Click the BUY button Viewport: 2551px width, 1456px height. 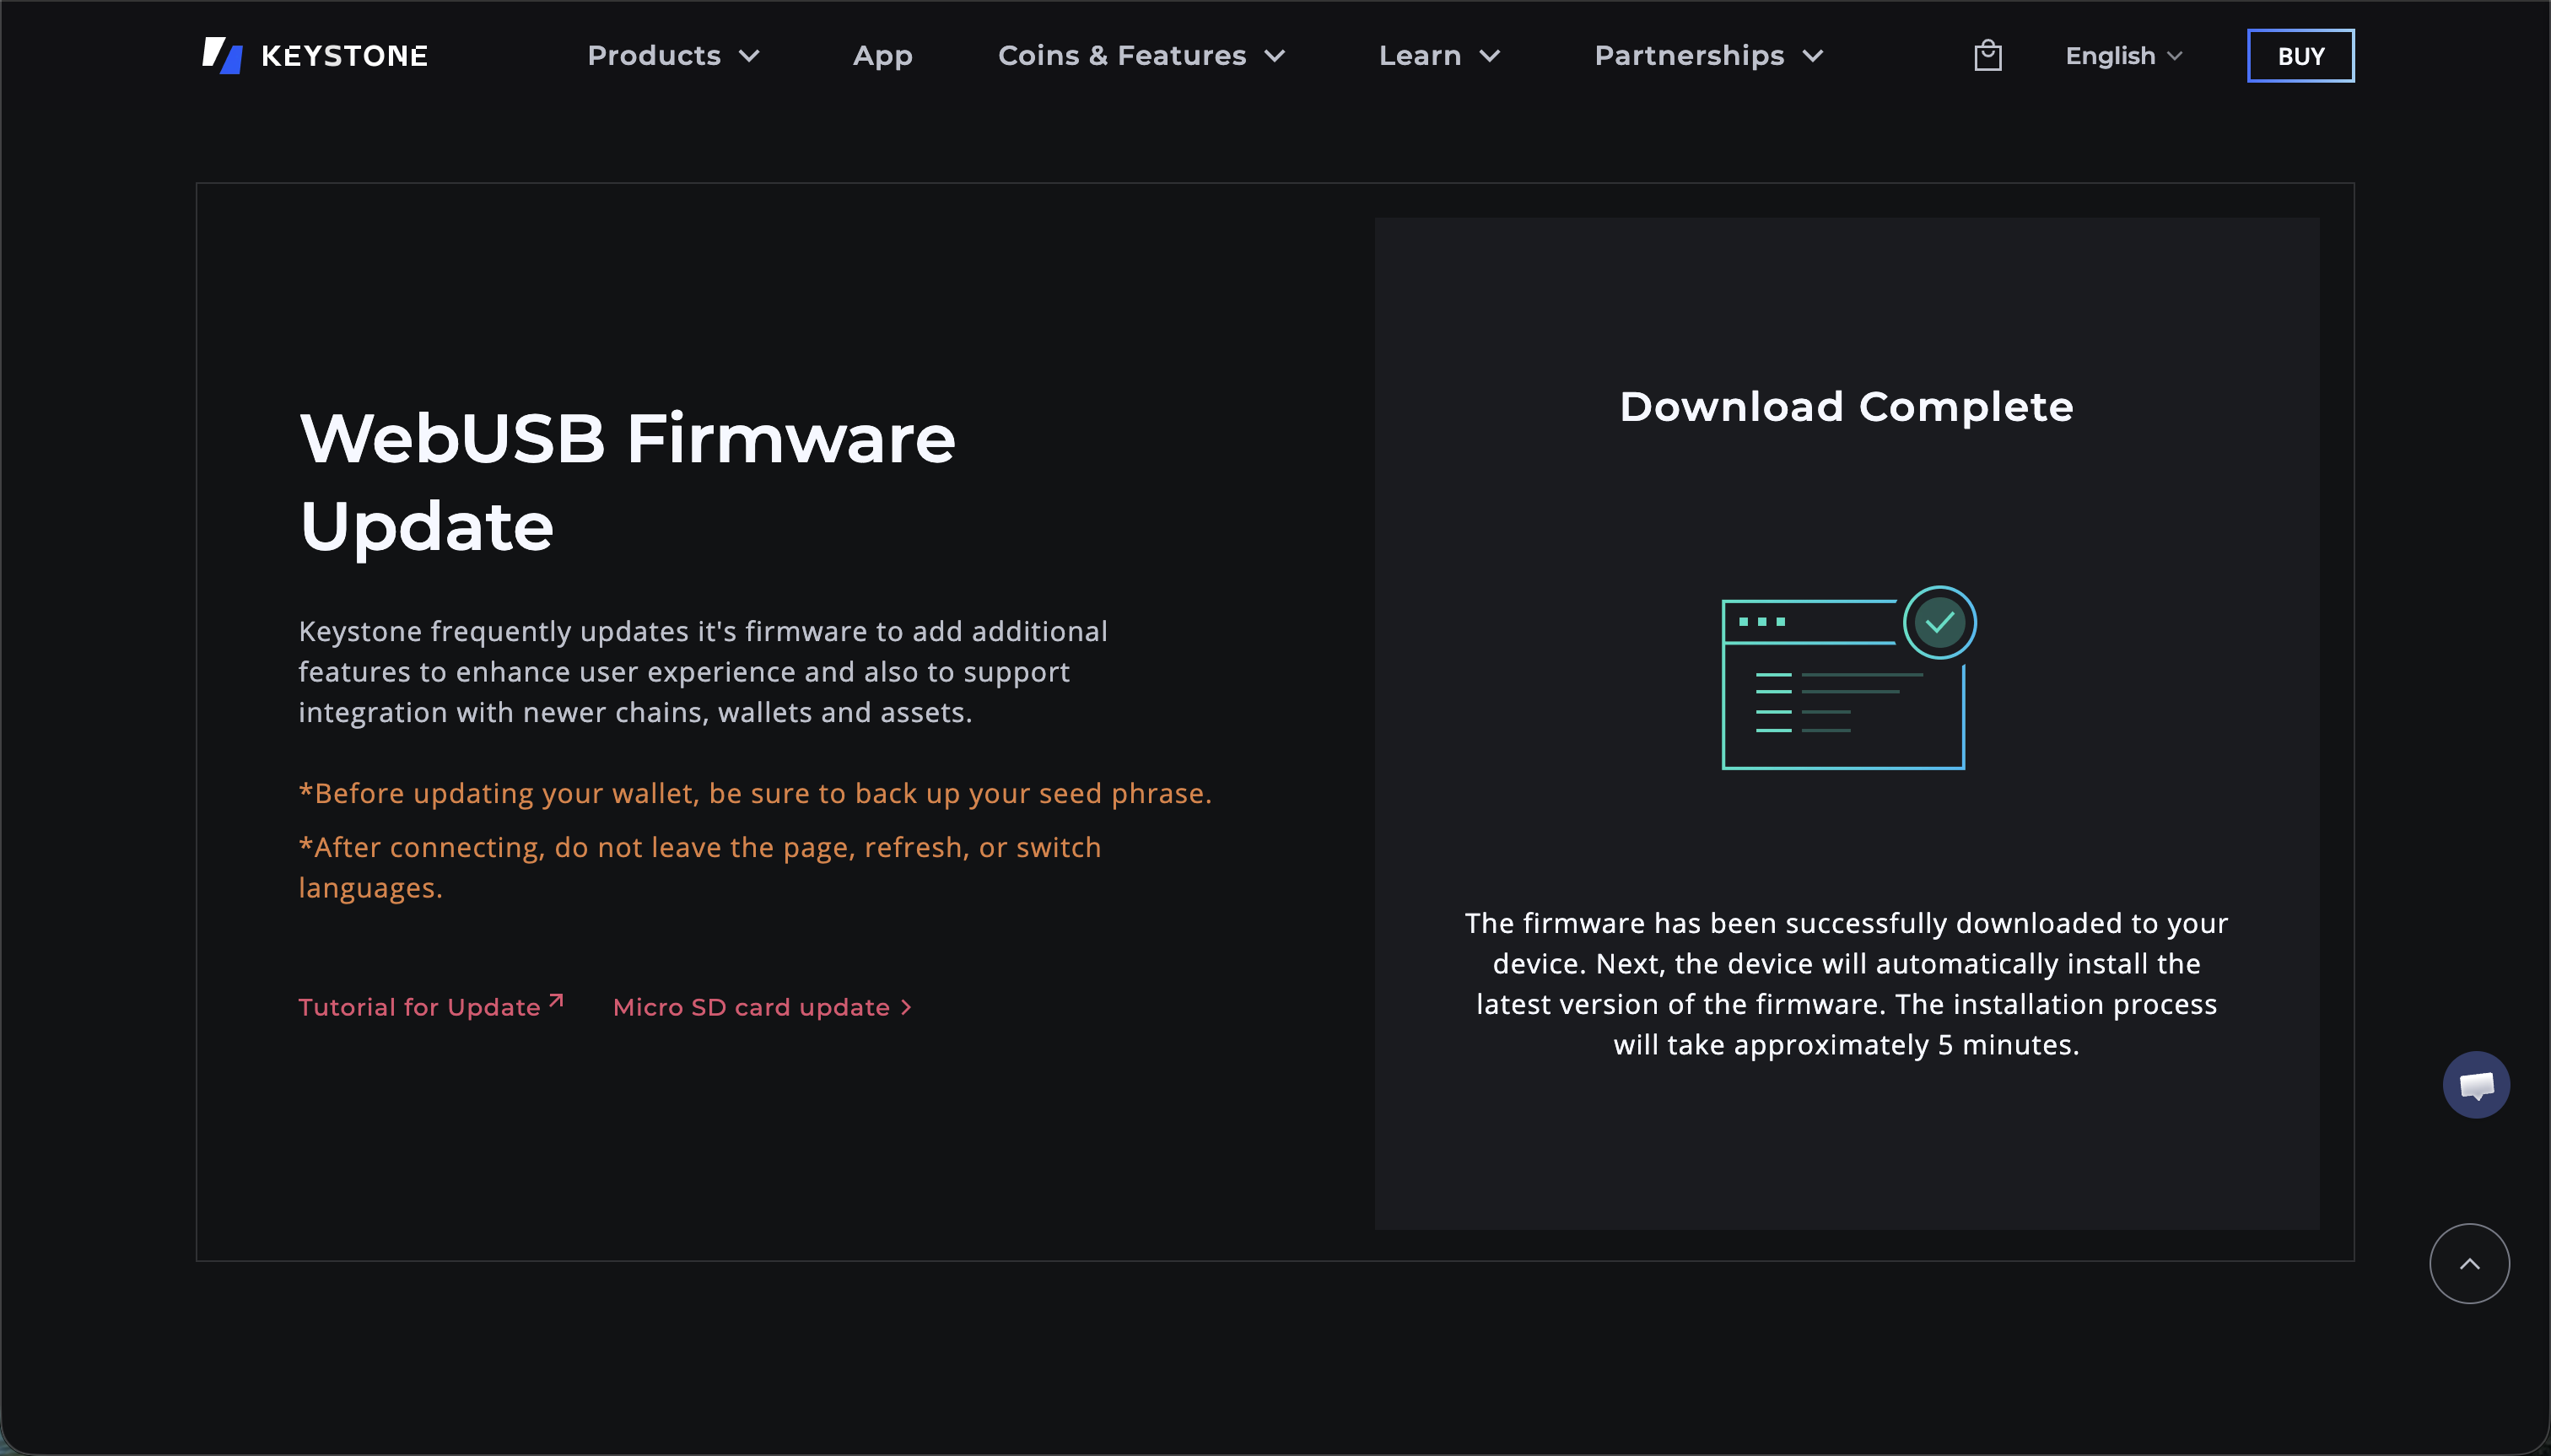(x=2300, y=56)
